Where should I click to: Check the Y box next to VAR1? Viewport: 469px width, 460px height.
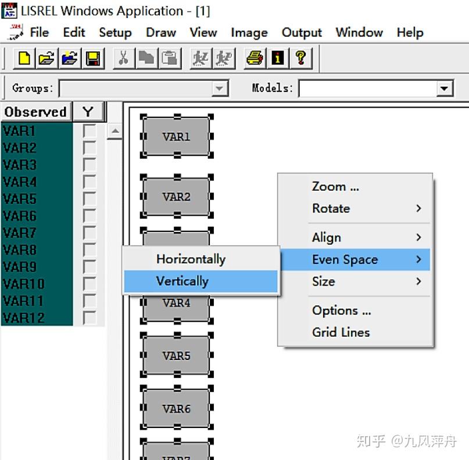89,131
